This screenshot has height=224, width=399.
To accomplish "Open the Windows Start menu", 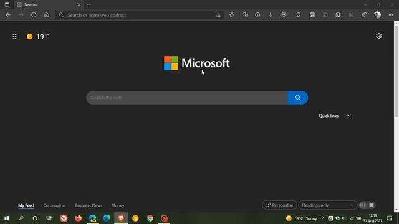I will [x=7, y=218].
